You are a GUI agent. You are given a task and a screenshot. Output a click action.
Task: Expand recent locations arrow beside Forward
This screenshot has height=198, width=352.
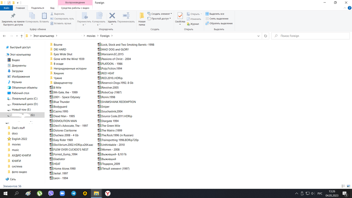(x=16, y=36)
